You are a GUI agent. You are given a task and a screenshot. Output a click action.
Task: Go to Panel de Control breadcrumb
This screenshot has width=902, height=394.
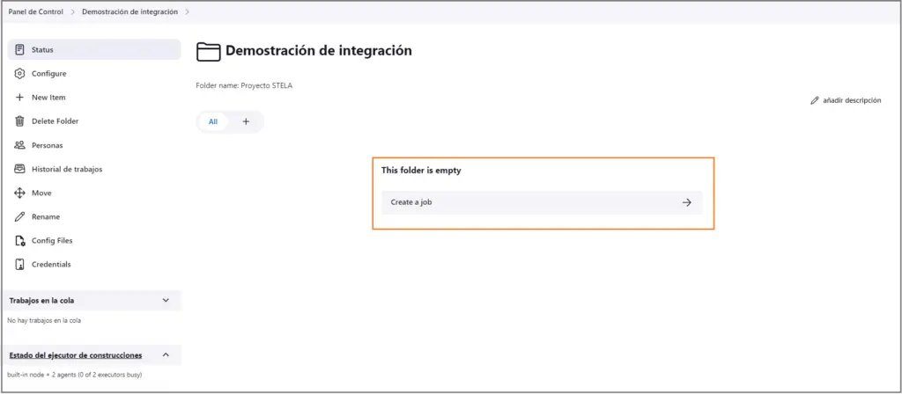coord(35,11)
